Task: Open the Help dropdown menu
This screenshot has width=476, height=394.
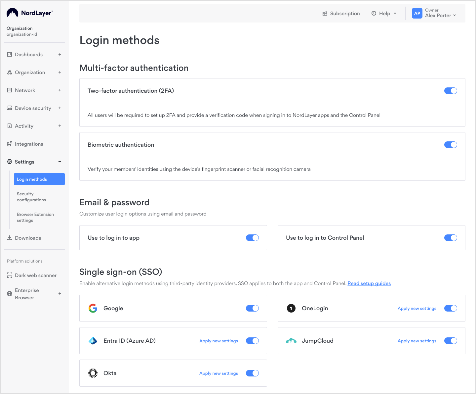Action: click(x=384, y=13)
